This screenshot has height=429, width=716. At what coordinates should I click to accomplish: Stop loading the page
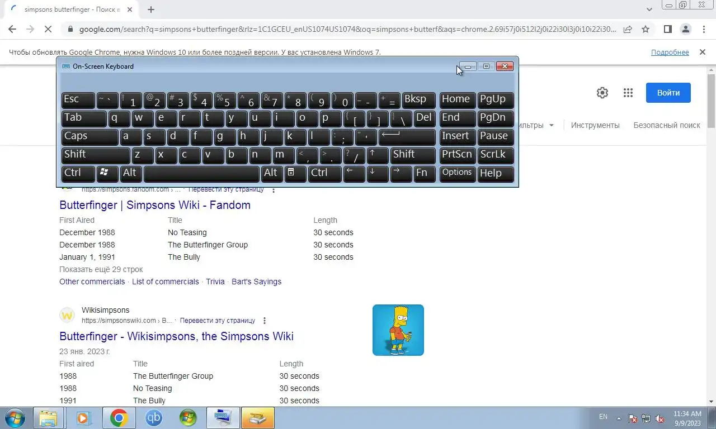[48, 29]
